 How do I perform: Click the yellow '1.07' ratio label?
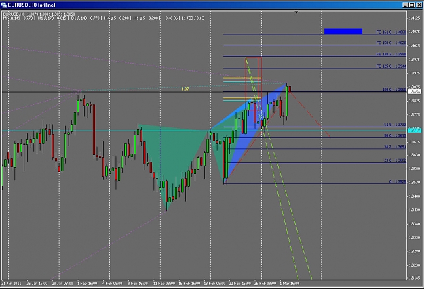point(185,89)
